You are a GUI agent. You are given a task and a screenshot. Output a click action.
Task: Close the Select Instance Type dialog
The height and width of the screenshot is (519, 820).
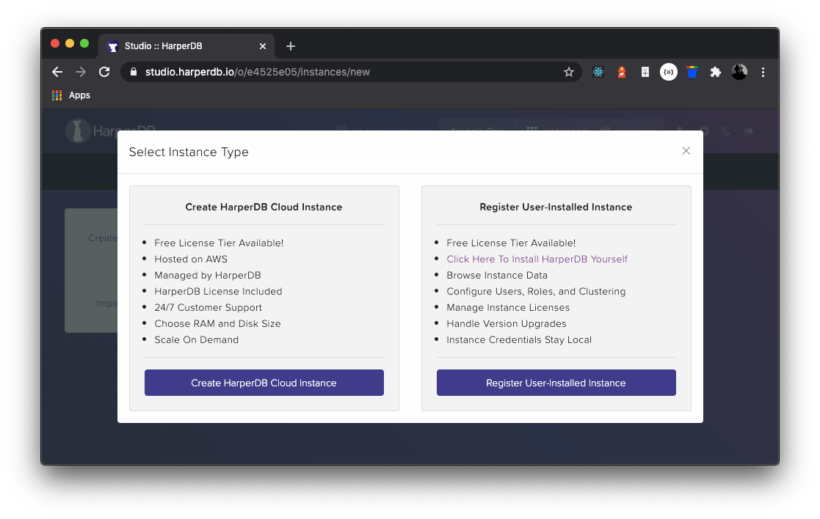pyautogui.click(x=686, y=151)
